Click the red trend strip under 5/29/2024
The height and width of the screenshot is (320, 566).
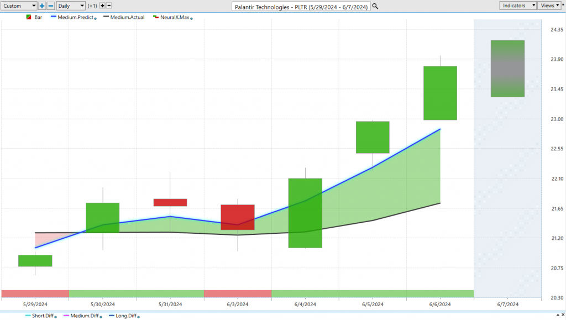point(35,293)
